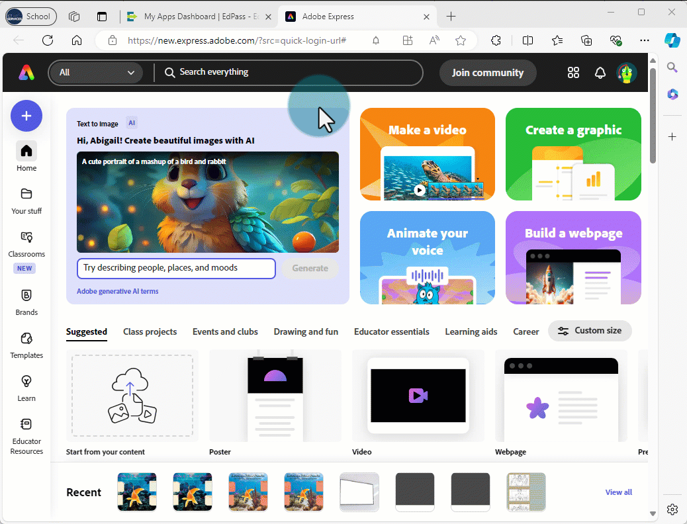Viewport: 687px width, 524px height.
Task: Open Brands section
Action: (x=26, y=302)
